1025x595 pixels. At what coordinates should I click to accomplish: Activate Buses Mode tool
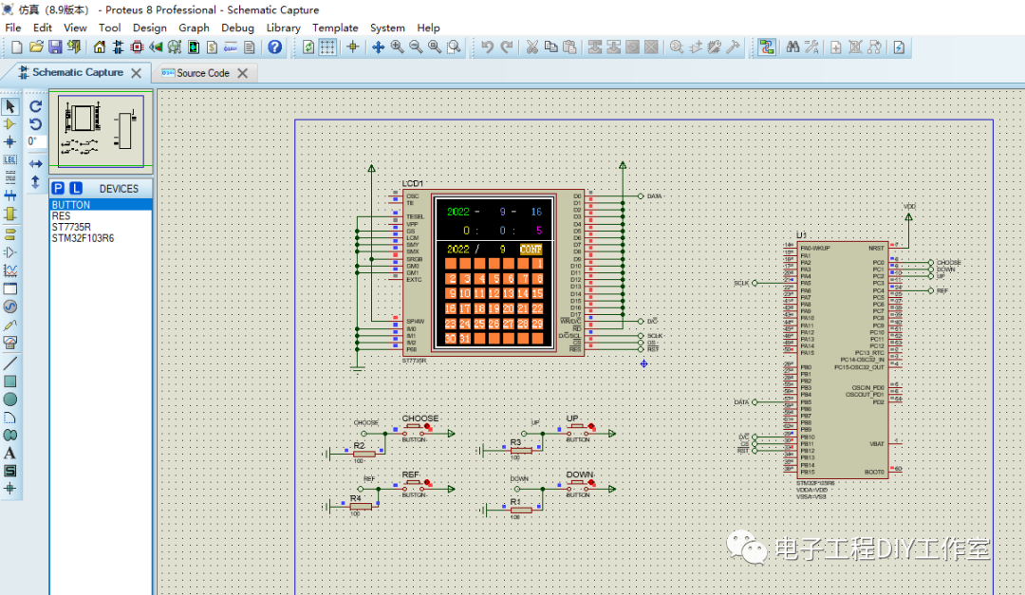9,195
